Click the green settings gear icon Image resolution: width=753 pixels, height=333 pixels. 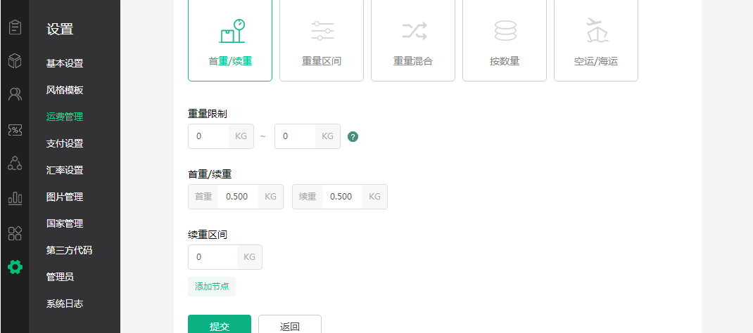click(15, 267)
